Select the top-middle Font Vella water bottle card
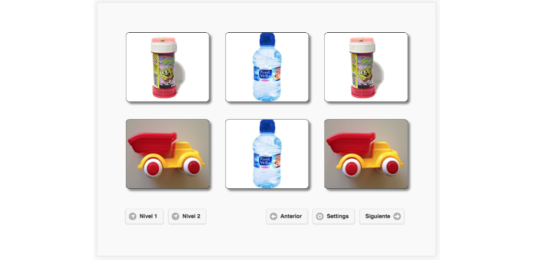 267,67
